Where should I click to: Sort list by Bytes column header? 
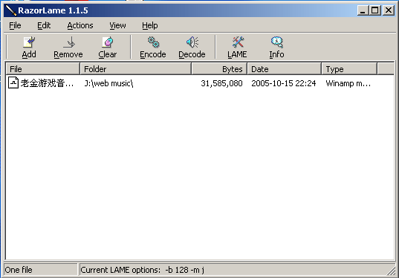pos(219,69)
